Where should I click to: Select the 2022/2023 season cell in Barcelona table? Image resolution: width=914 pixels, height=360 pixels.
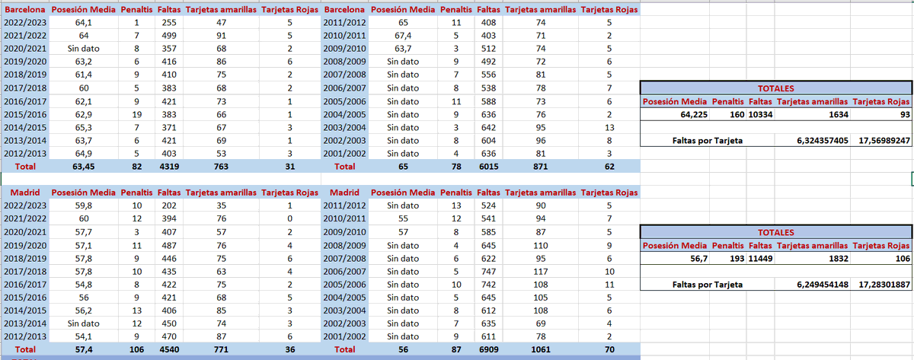coord(25,23)
